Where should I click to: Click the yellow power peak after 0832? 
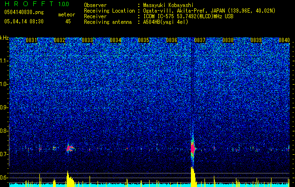(x=70, y=179)
